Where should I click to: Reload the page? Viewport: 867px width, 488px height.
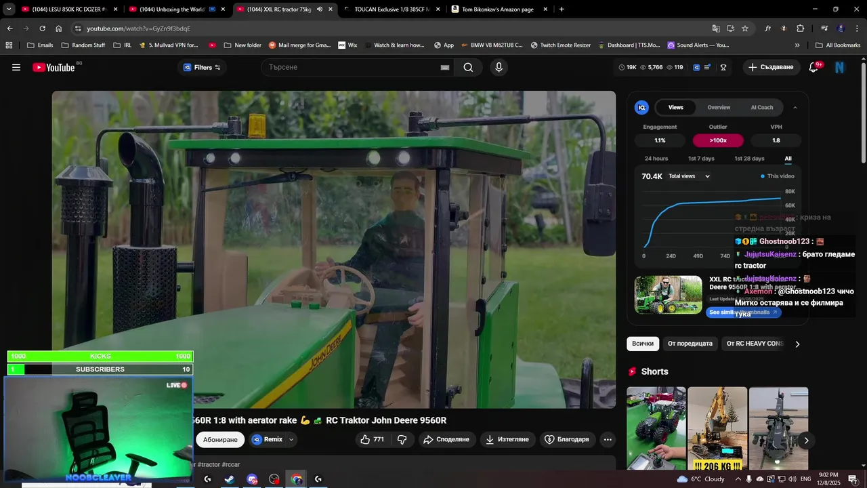click(42, 28)
